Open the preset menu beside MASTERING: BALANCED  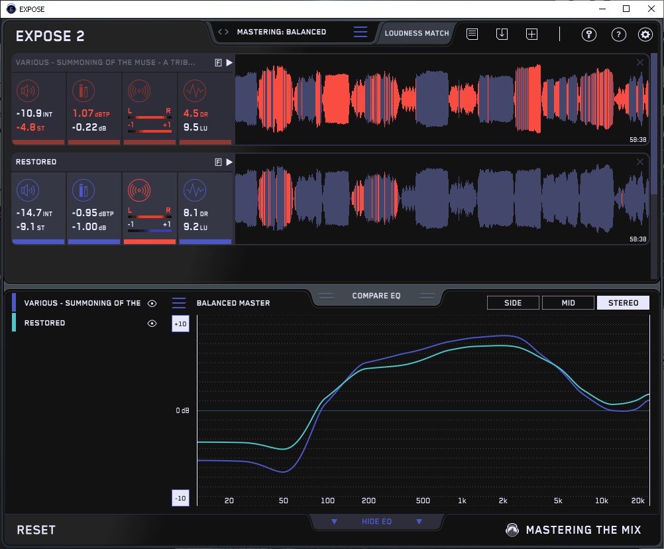tap(360, 32)
